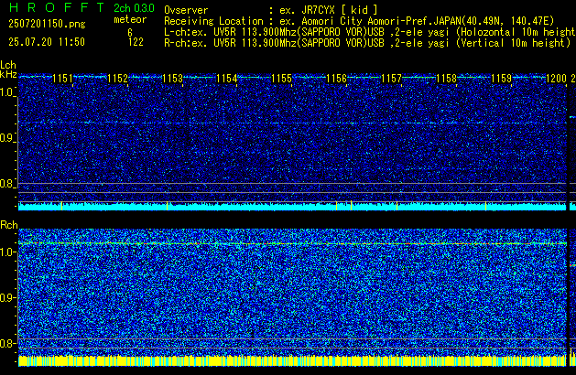Click the Lch 0.9 kHz axis label
Image resolution: width=576 pixels, height=375 pixels.
7,138
